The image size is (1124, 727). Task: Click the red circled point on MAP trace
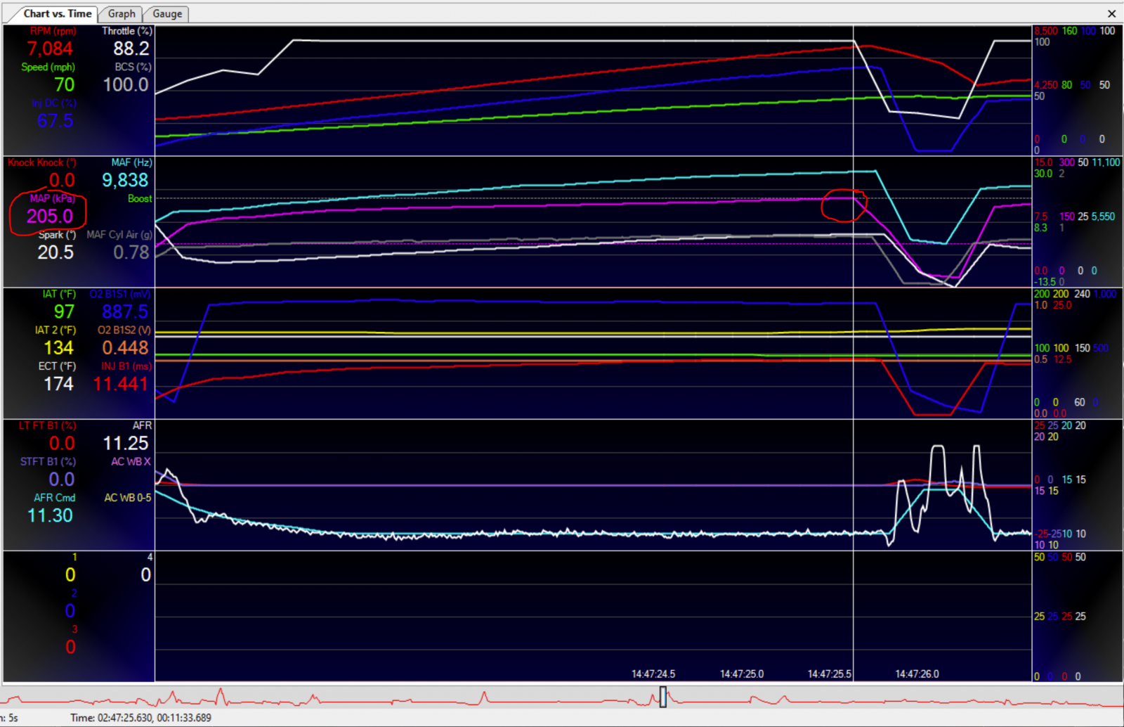coord(844,205)
